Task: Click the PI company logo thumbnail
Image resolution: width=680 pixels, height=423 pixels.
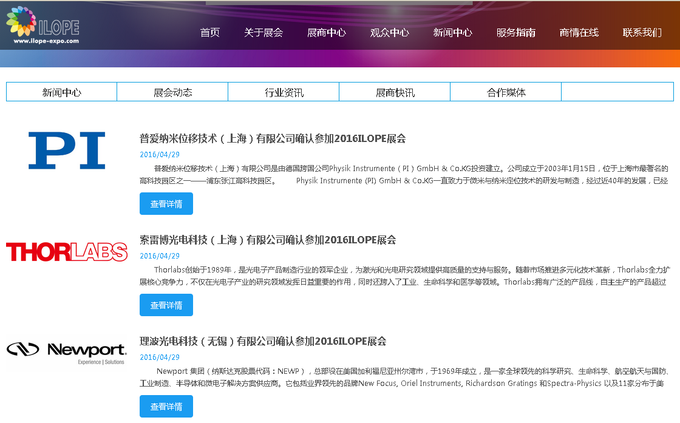Action: (x=67, y=151)
